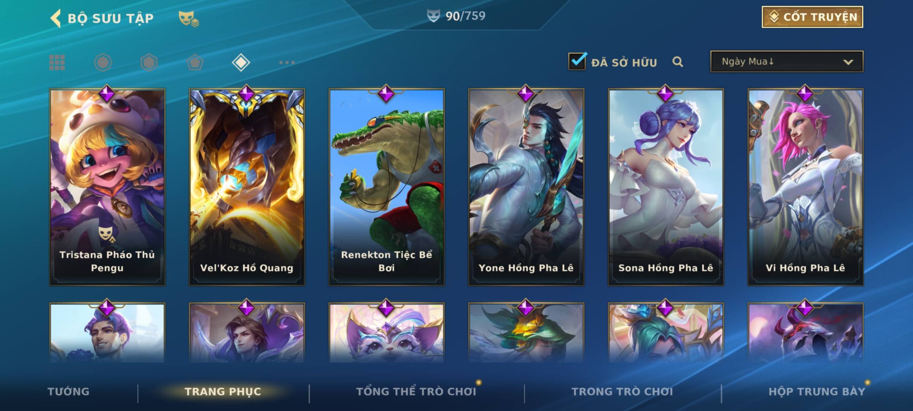Select the Renekton Tiệc Bể Bơi skin
913x411 pixels.
tap(387, 187)
